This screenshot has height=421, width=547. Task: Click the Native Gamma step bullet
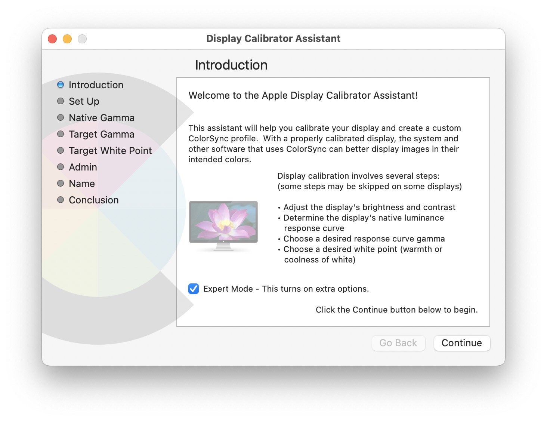pyautogui.click(x=61, y=118)
